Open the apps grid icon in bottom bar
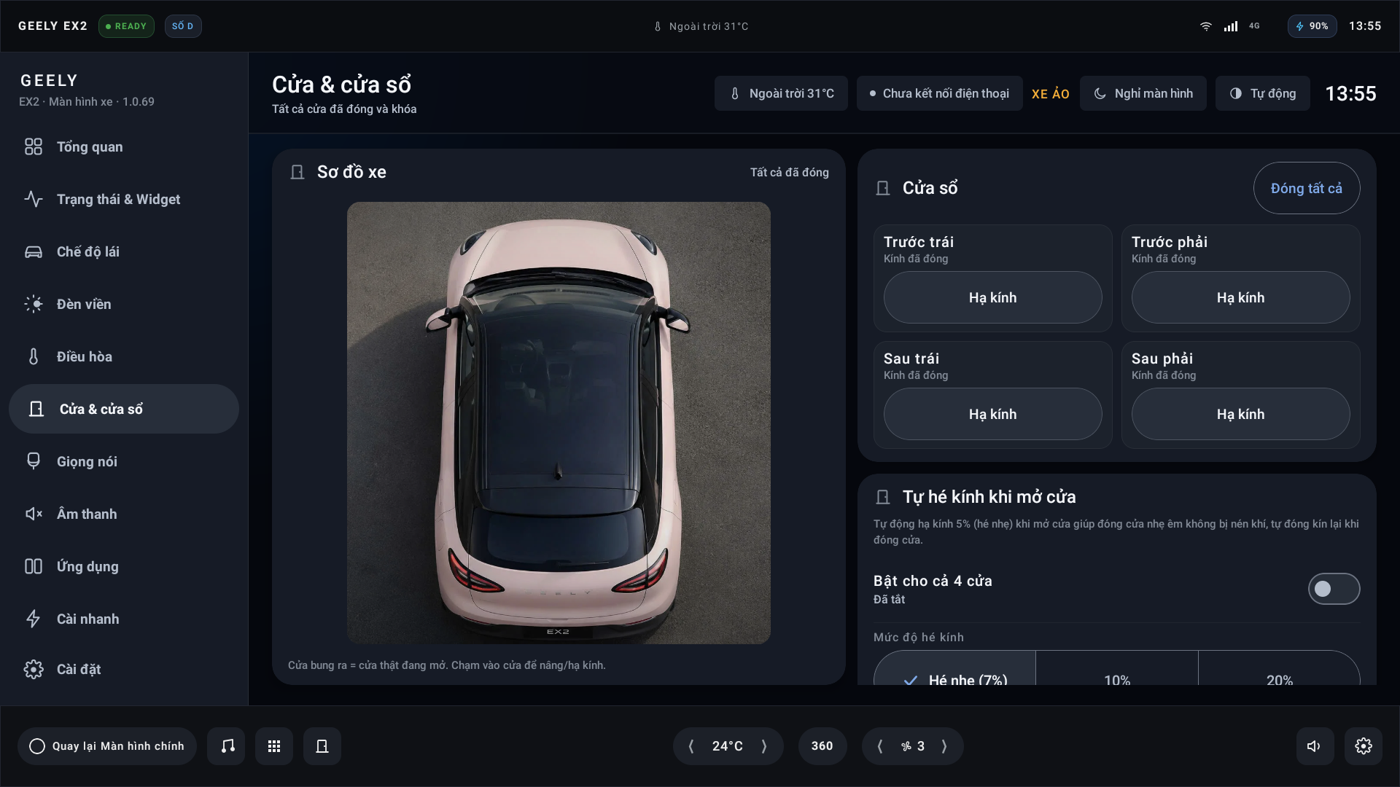This screenshot has height=787, width=1400. 274,745
